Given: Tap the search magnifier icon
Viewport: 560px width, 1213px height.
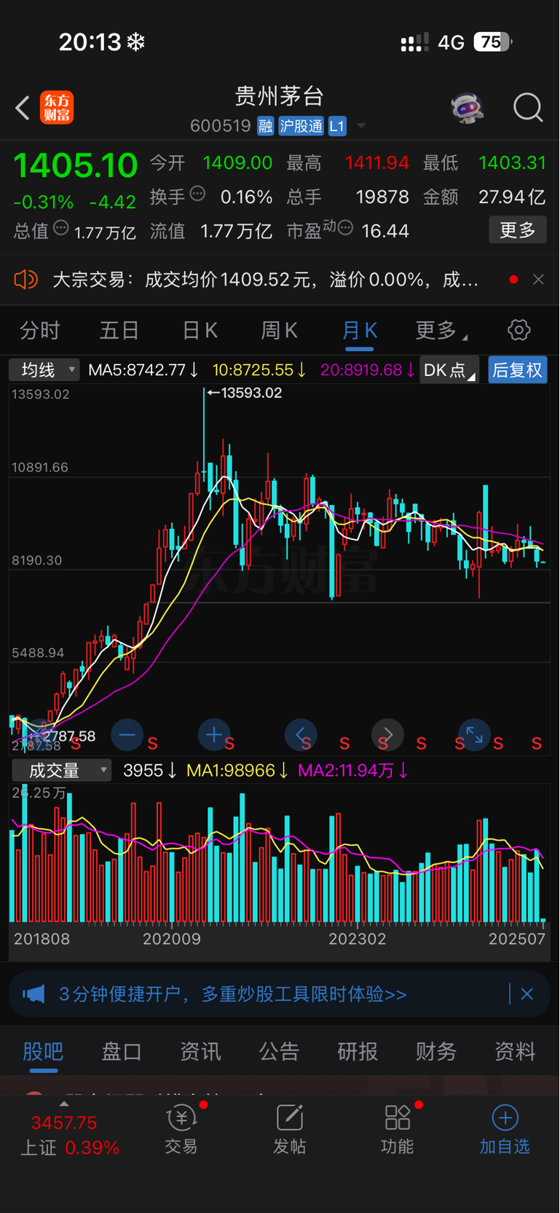Looking at the screenshot, I should click(528, 108).
